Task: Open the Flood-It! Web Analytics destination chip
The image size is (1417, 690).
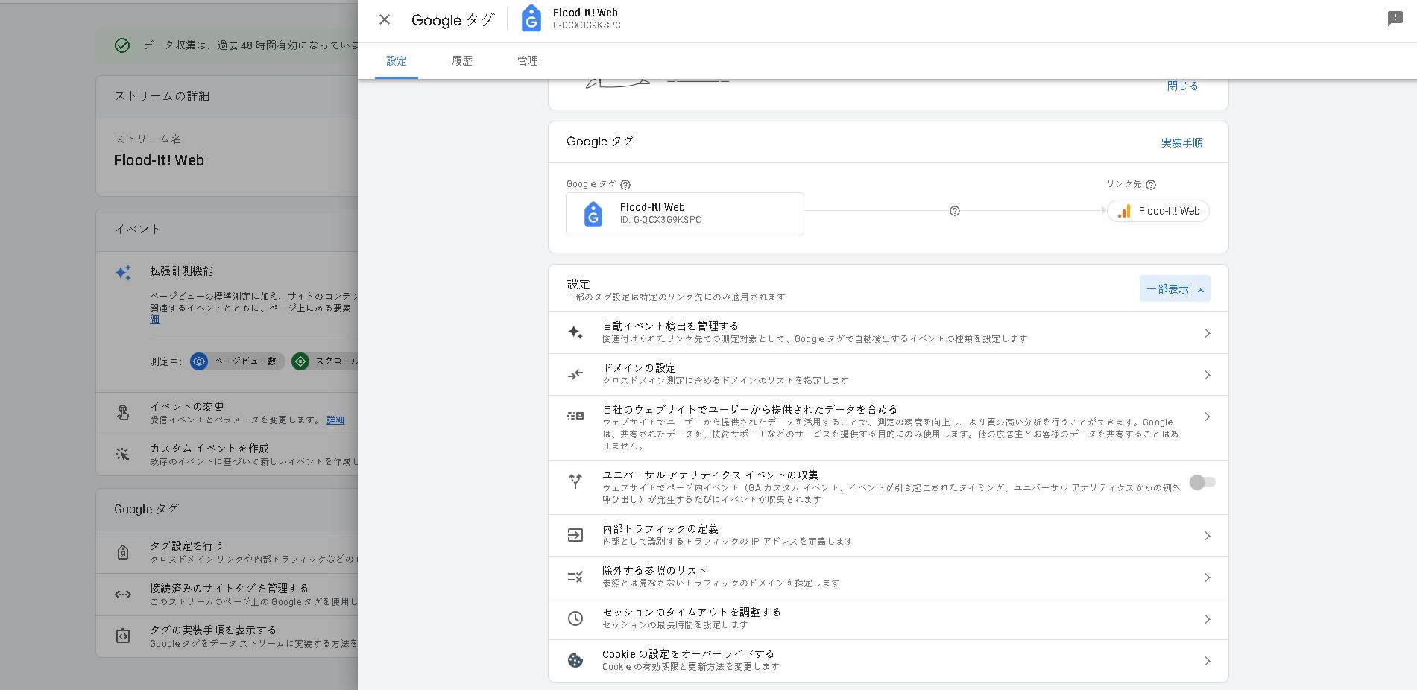Action: [1158, 211]
